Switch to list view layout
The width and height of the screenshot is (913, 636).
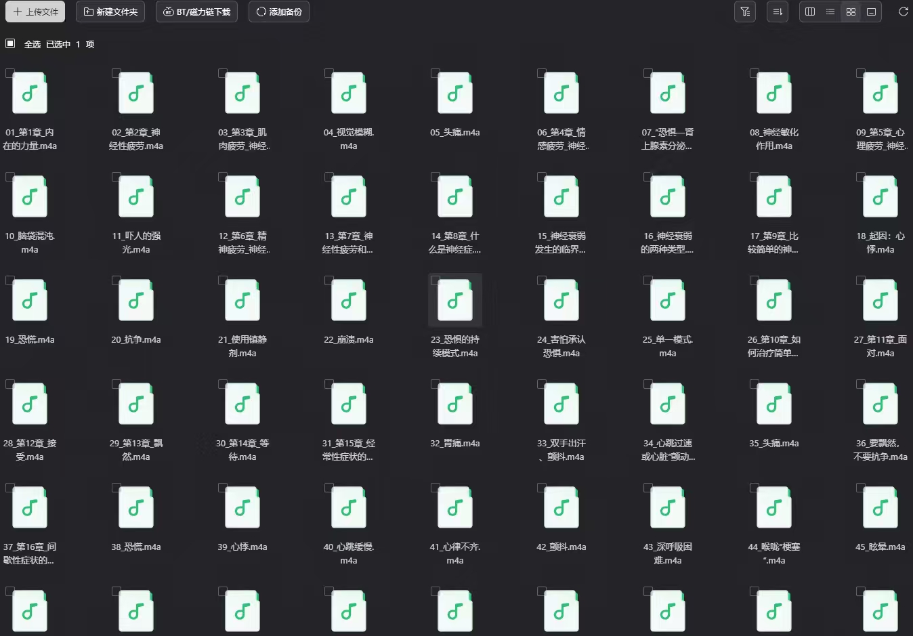[830, 12]
